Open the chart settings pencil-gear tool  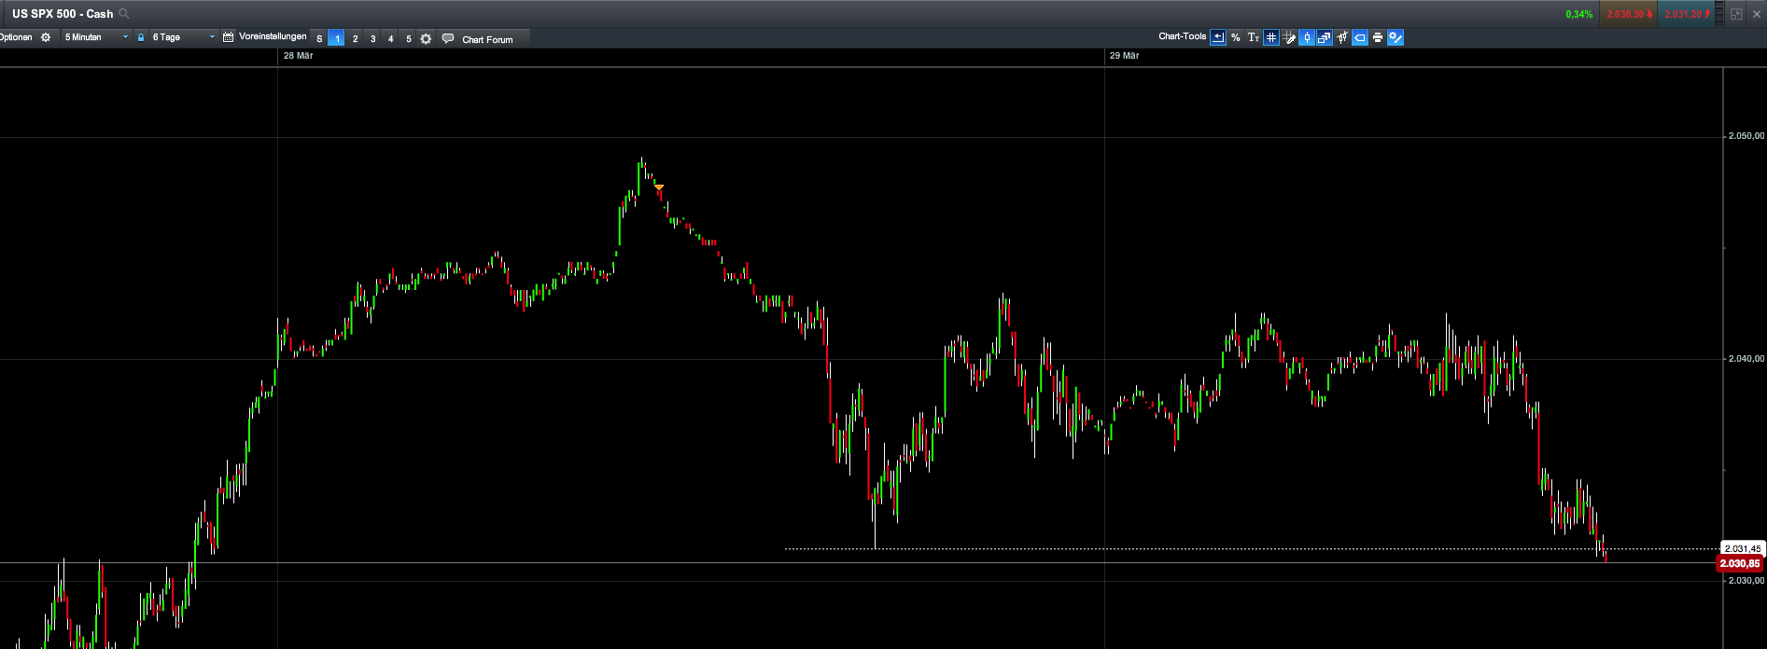tap(1395, 37)
